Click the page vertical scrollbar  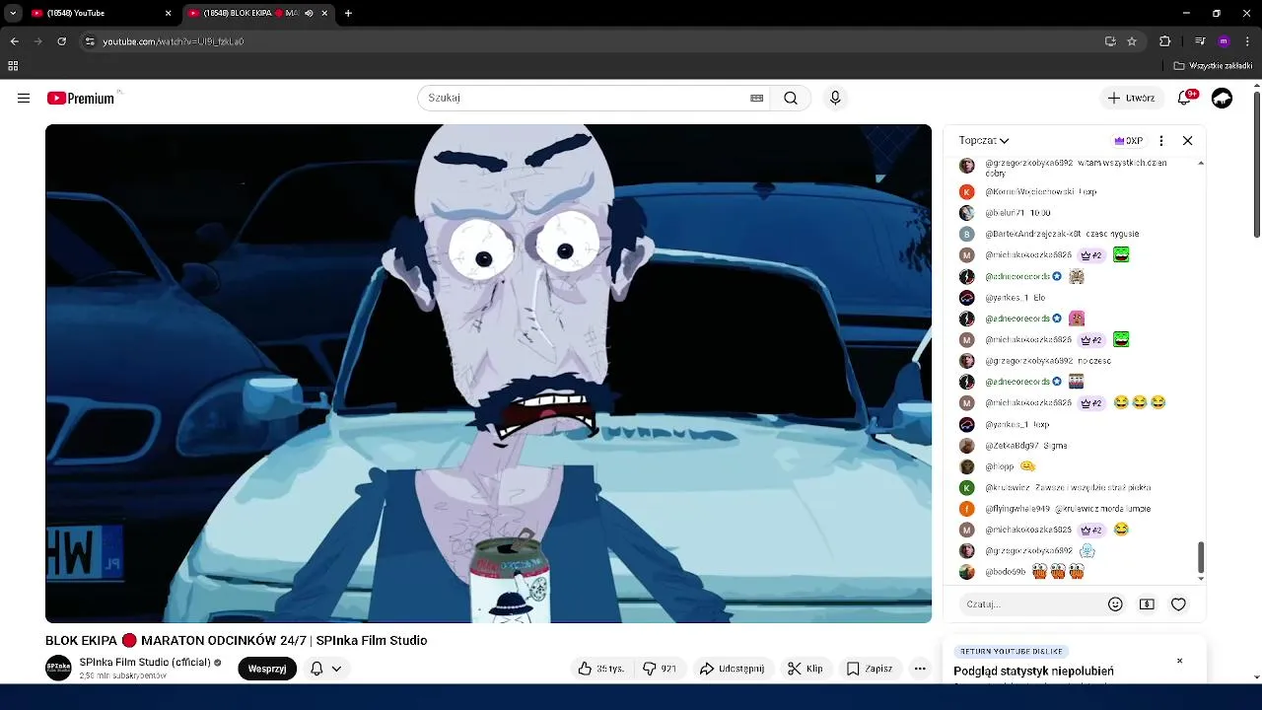pyautogui.click(x=1256, y=165)
